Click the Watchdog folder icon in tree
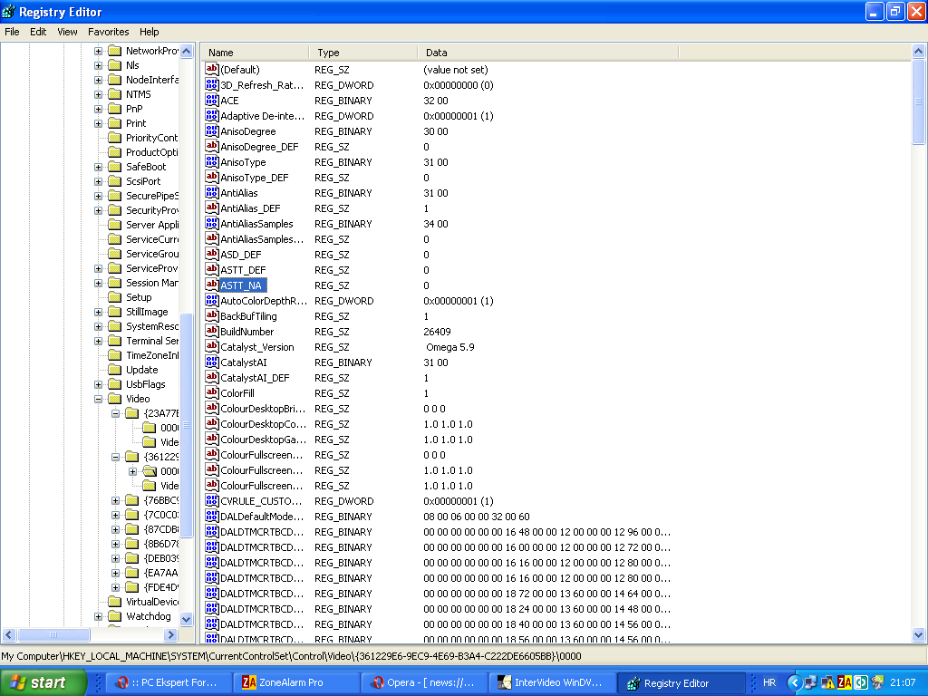 coord(114,616)
